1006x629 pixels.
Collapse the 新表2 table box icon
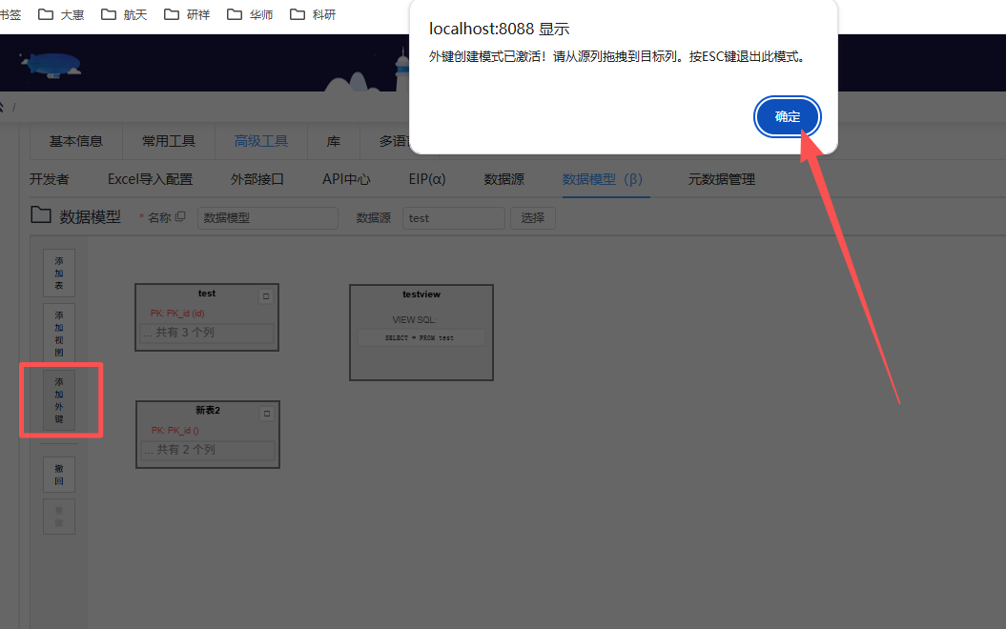pos(267,414)
